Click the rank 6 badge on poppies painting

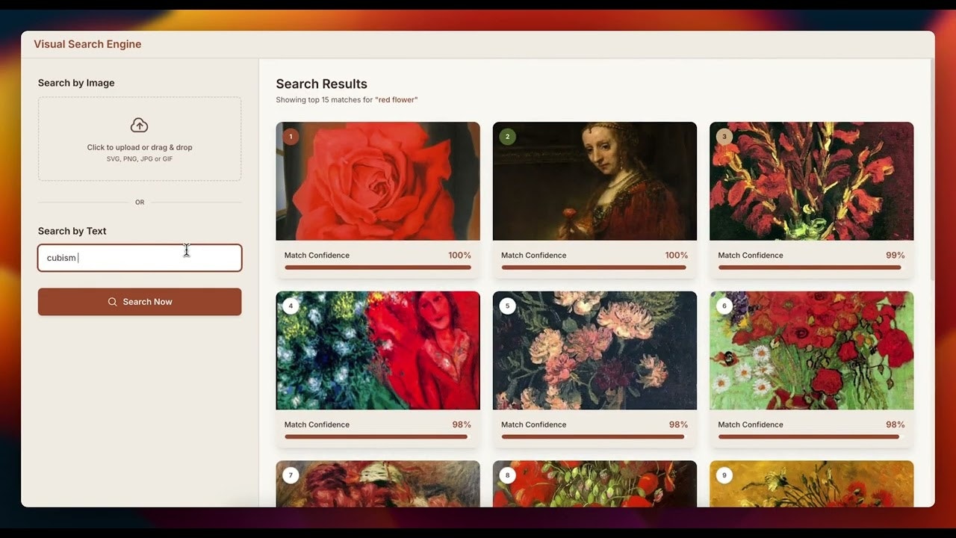tap(724, 306)
